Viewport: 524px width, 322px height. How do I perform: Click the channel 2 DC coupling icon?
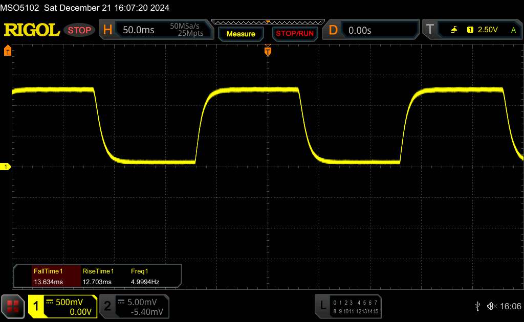(x=121, y=302)
